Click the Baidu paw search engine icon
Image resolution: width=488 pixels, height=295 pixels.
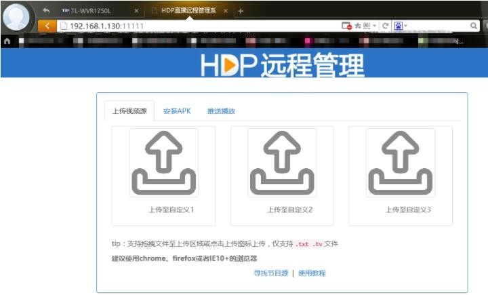tap(399, 26)
